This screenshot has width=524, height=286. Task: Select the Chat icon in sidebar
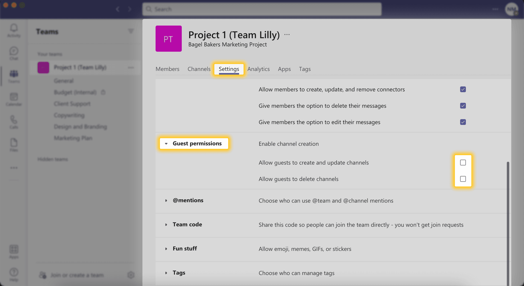(14, 53)
